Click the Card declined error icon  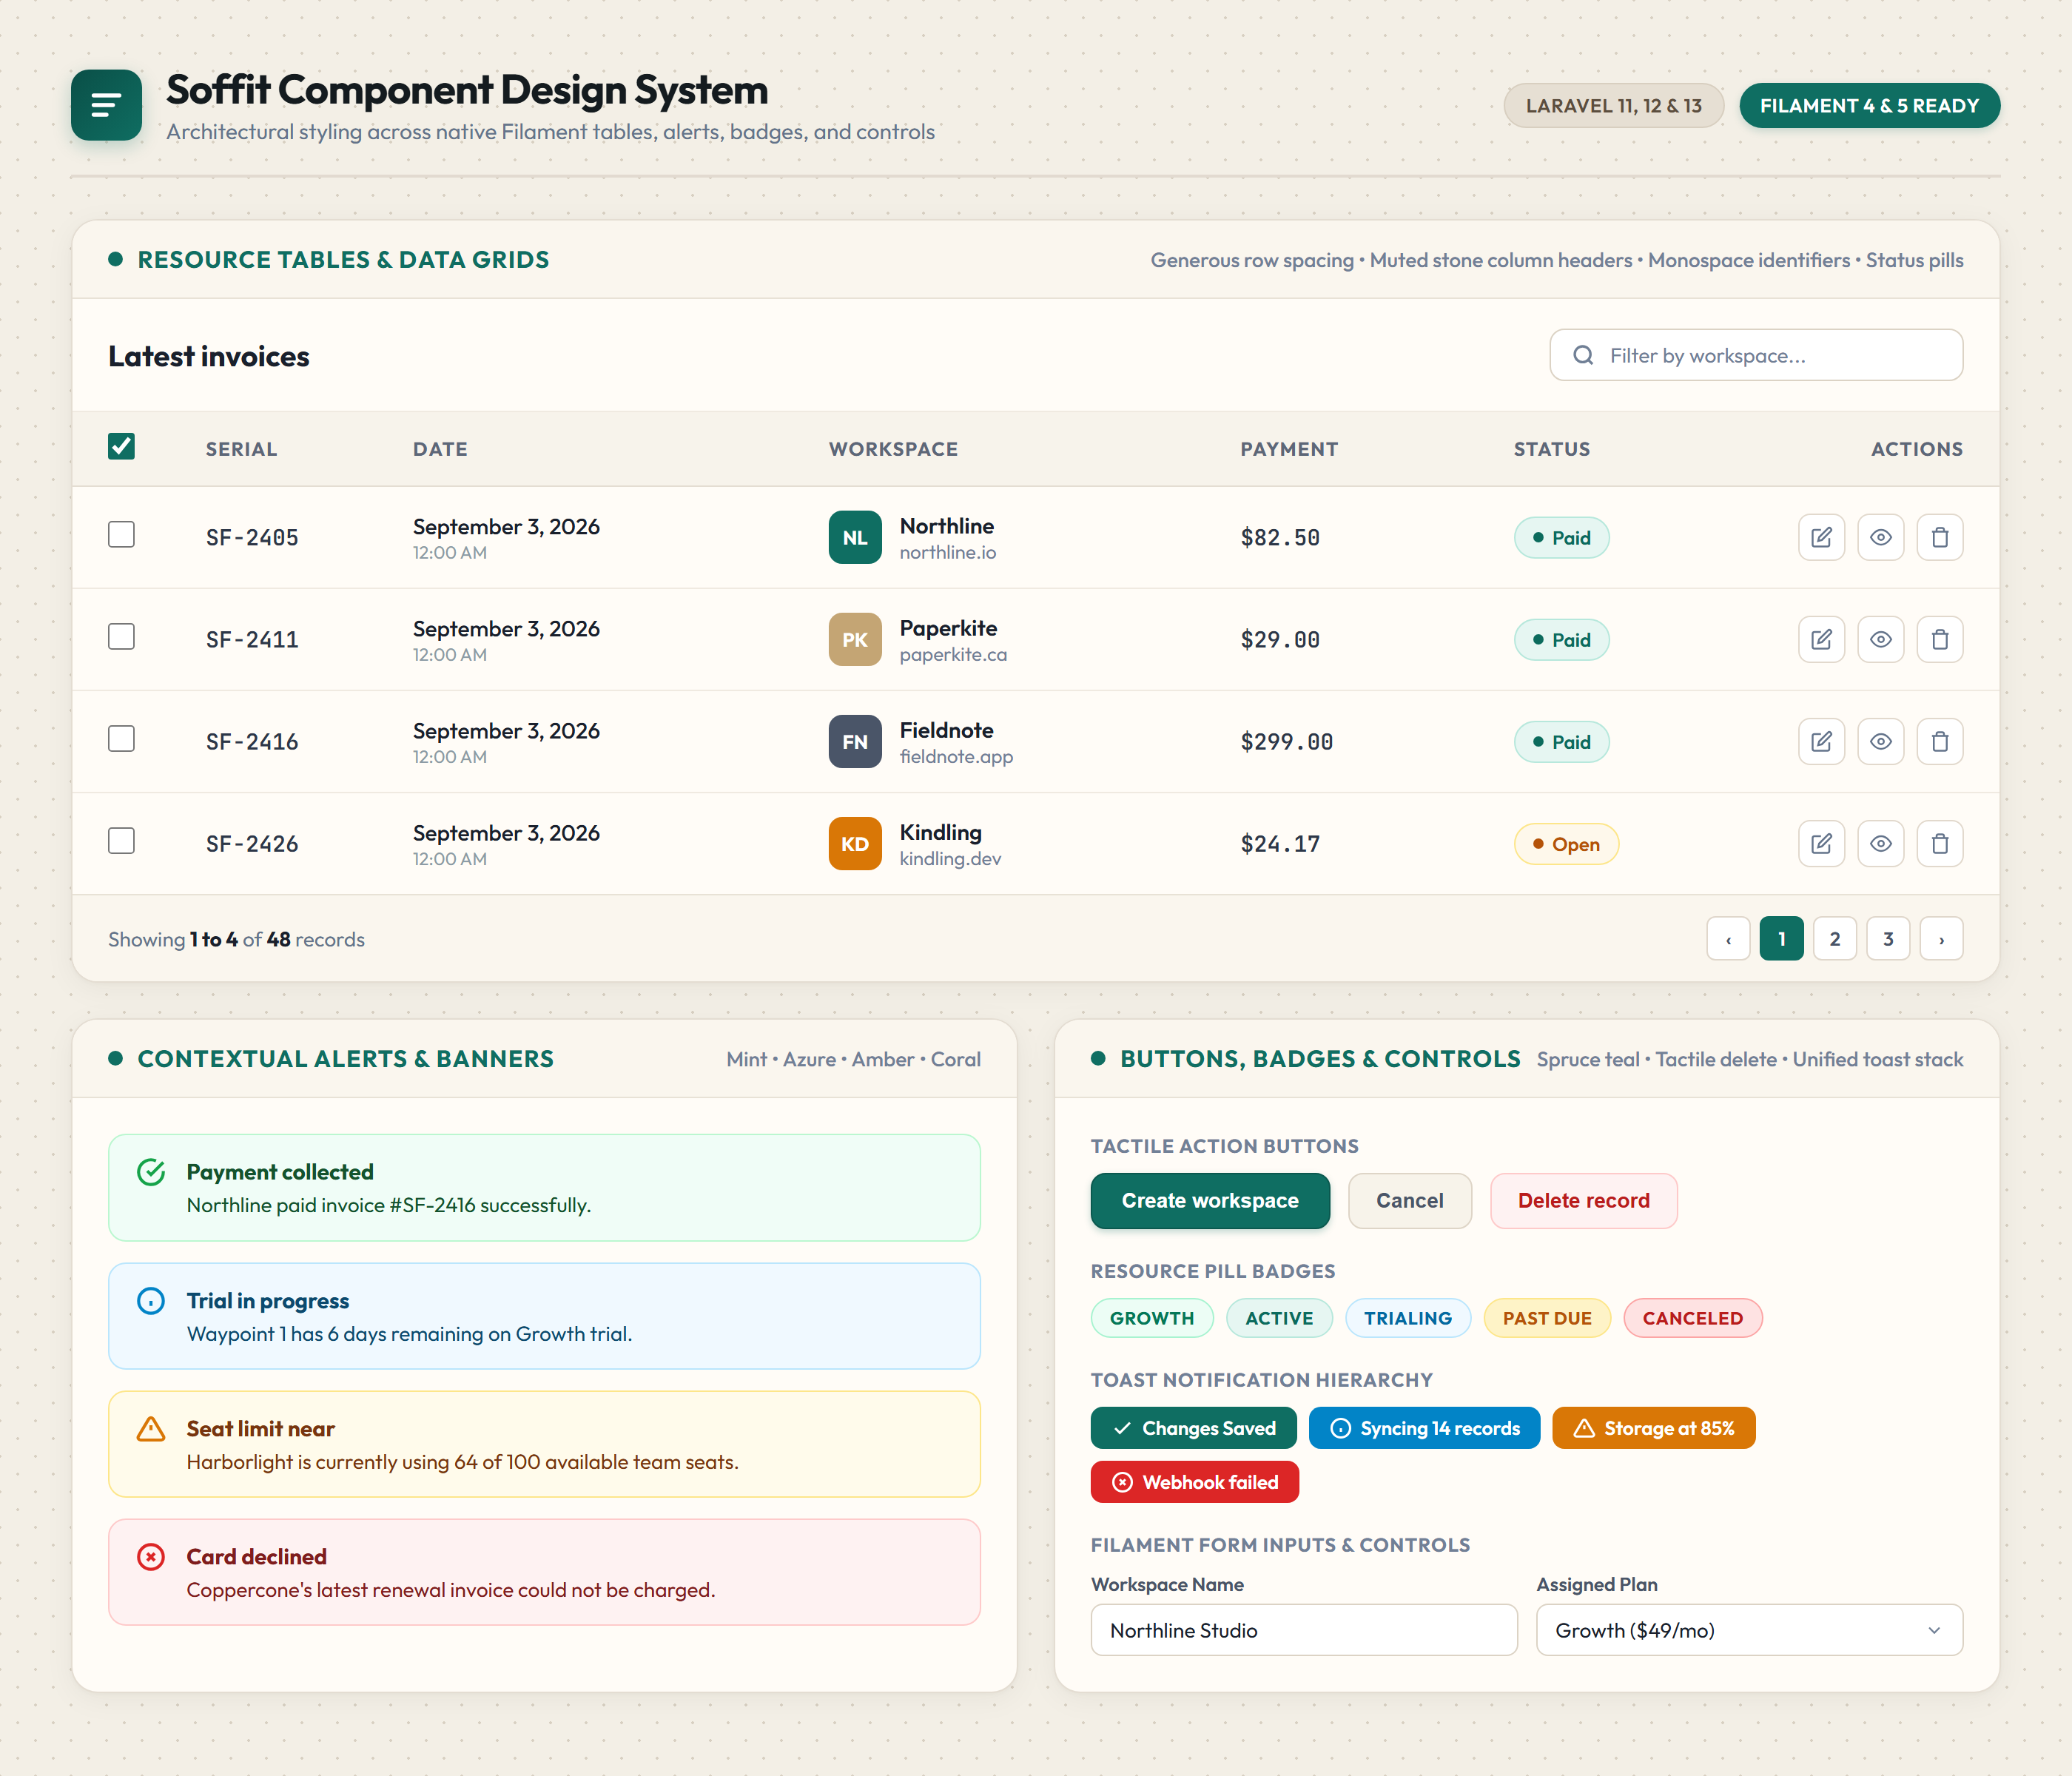click(151, 1557)
